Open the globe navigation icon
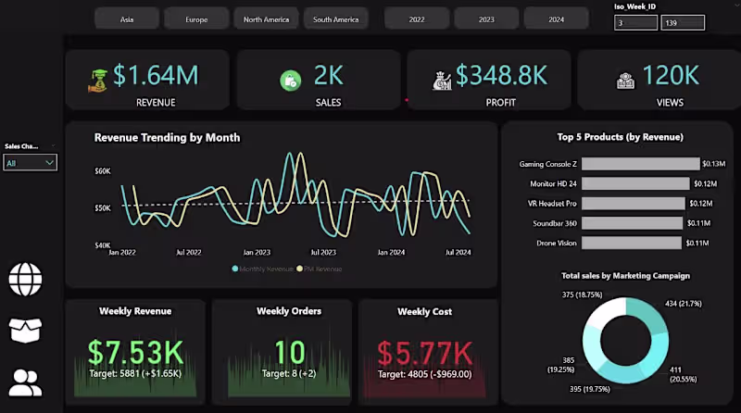This screenshot has height=413, width=741. click(26, 280)
